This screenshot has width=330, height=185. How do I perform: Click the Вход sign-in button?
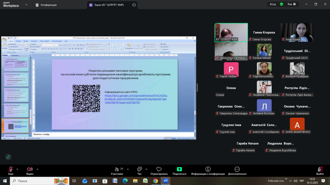pos(273,4)
